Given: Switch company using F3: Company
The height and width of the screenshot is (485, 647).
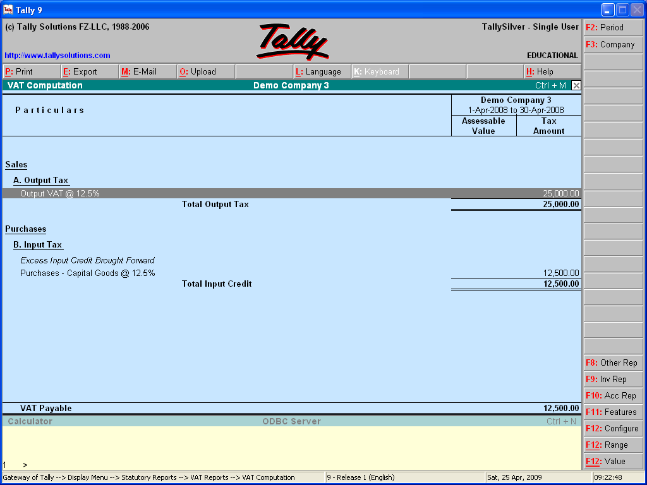Looking at the screenshot, I should 613,45.
